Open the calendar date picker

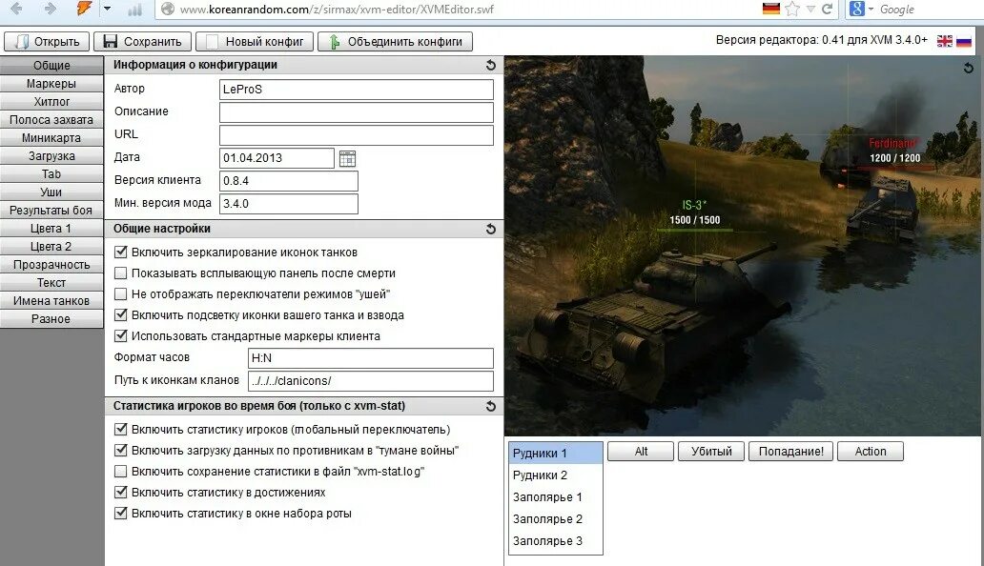pos(347,158)
